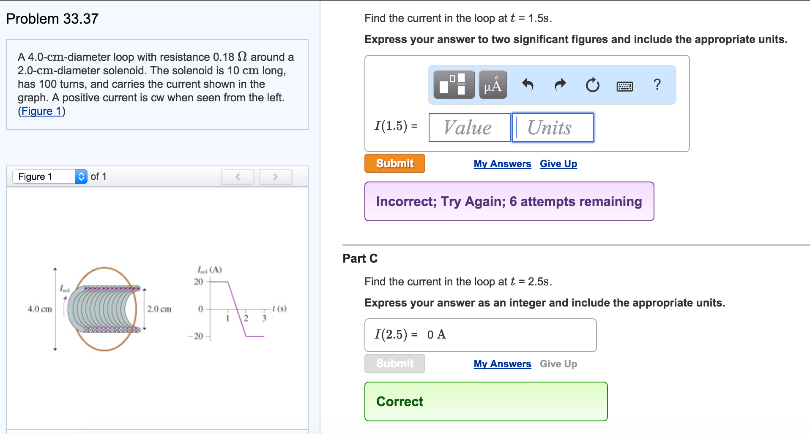Screen dimensions: 810x434
Task: Open the Figure 1 link
Action: 42,111
